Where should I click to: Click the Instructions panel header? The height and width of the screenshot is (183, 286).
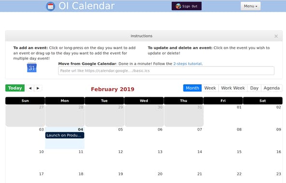click(144, 36)
